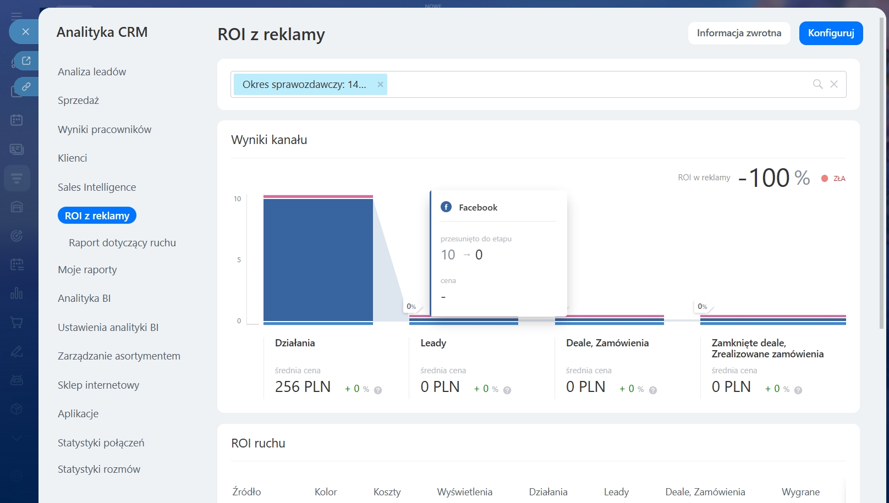Click help icon next to 256 PLN
889x503 pixels.
point(378,390)
